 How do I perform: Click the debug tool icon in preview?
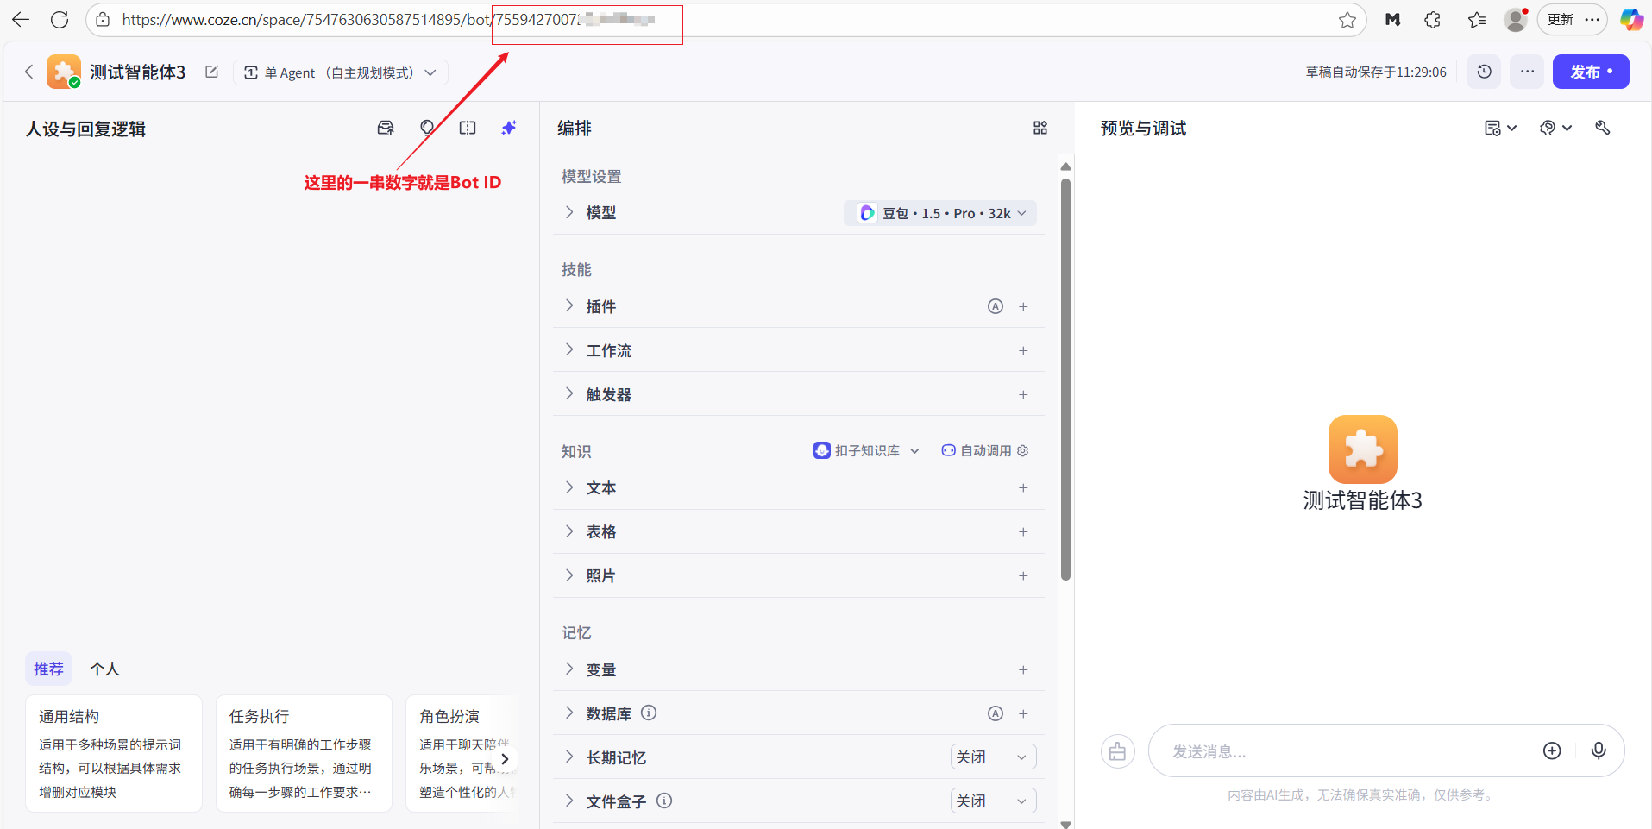coord(1602,128)
